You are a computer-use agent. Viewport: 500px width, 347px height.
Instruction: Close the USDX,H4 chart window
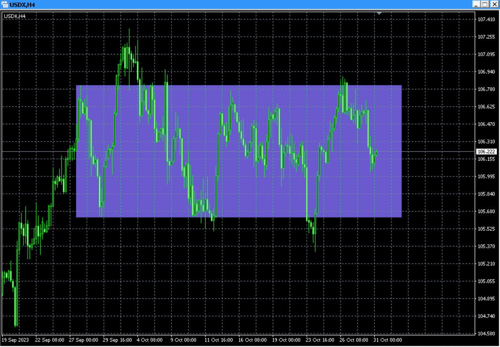click(494, 4)
